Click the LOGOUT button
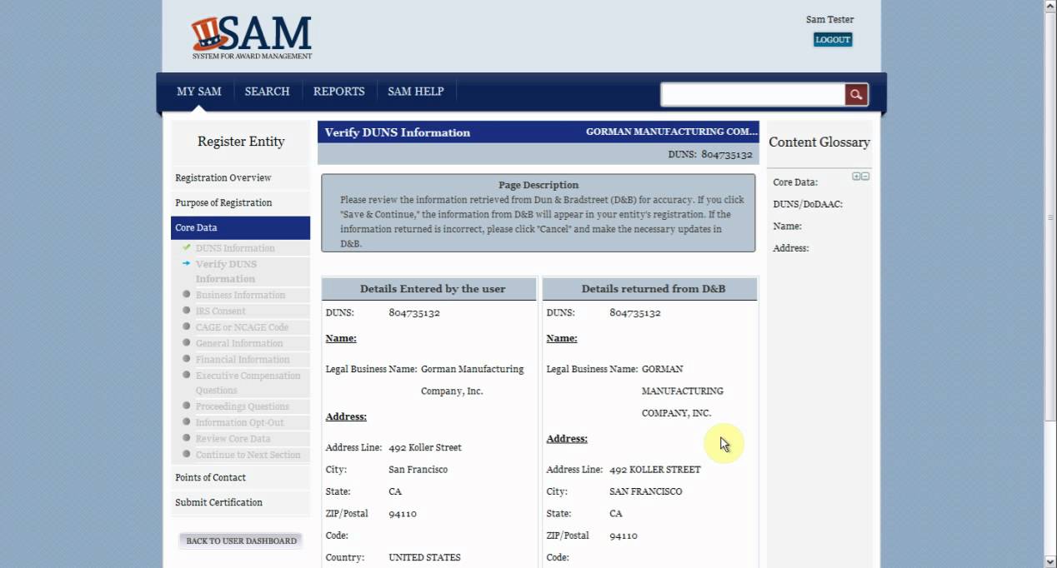The height and width of the screenshot is (568, 1057). tap(833, 39)
